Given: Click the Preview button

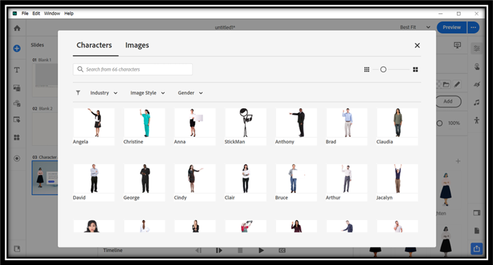Looking at the screenshot, I should pyautogui.click(x=451, y=27).
